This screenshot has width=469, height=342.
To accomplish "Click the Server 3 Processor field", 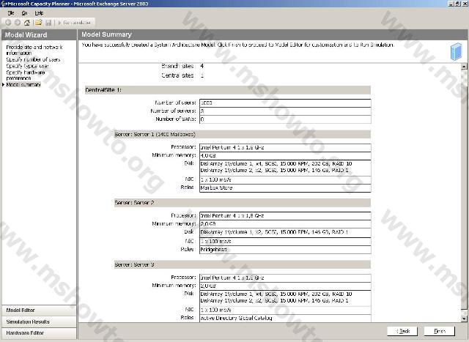I will [285, 278].
